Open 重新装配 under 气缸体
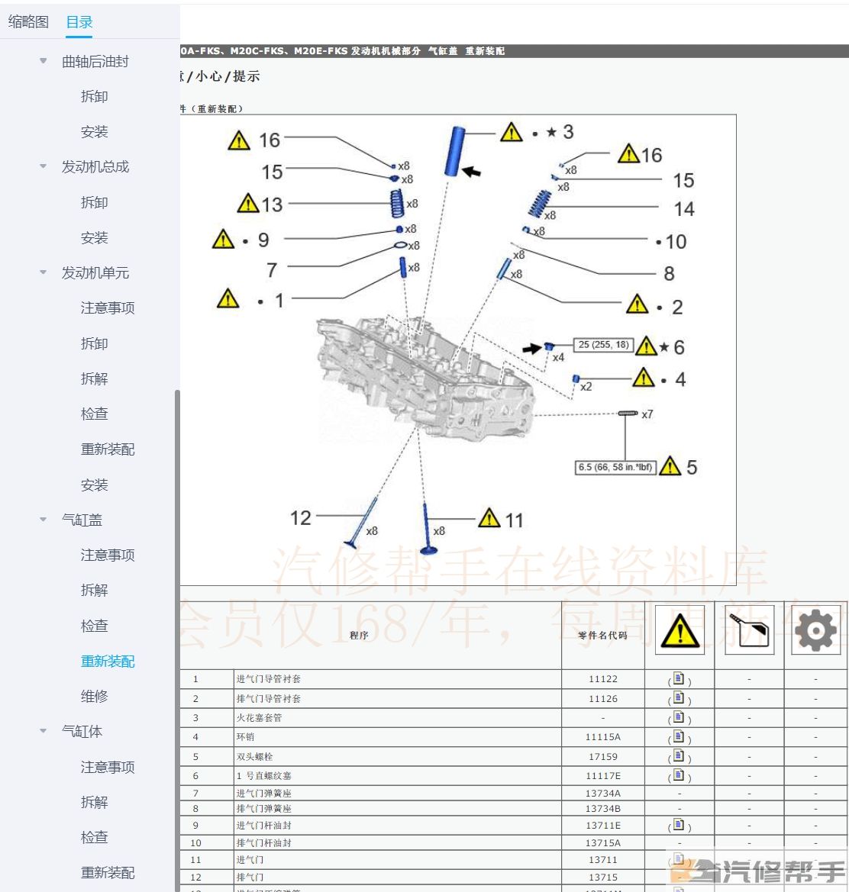The height and width of the screenshot is (892, 849). [x=108, y=872]
